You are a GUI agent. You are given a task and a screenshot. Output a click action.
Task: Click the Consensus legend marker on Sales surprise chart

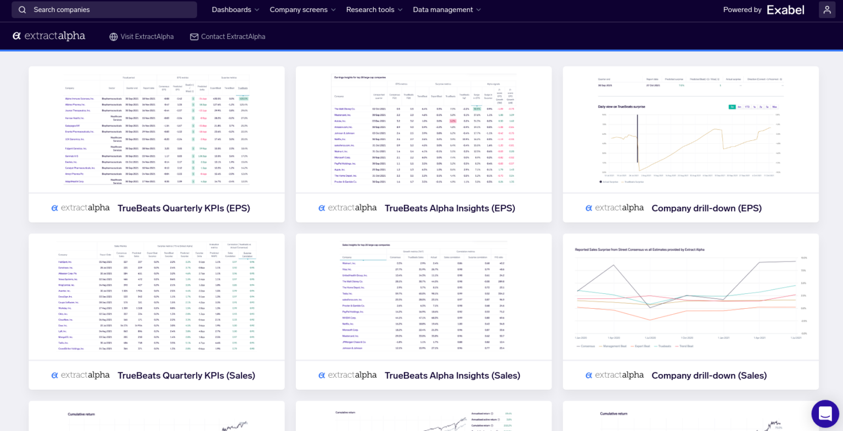(578, 345)
